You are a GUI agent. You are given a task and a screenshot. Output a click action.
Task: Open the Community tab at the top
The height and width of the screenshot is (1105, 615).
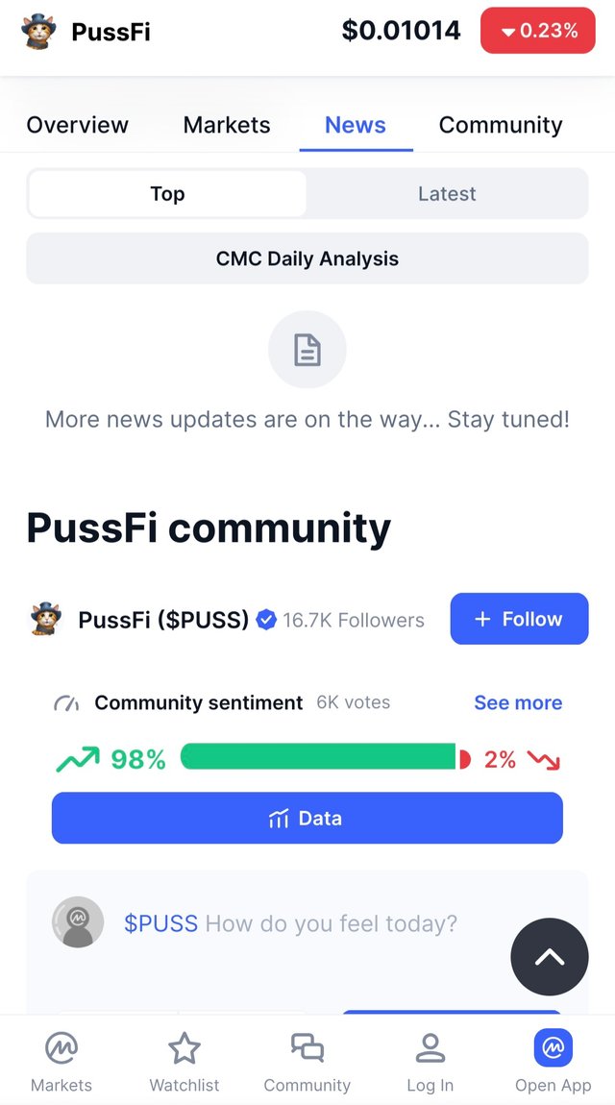click(x=501, y=125)
